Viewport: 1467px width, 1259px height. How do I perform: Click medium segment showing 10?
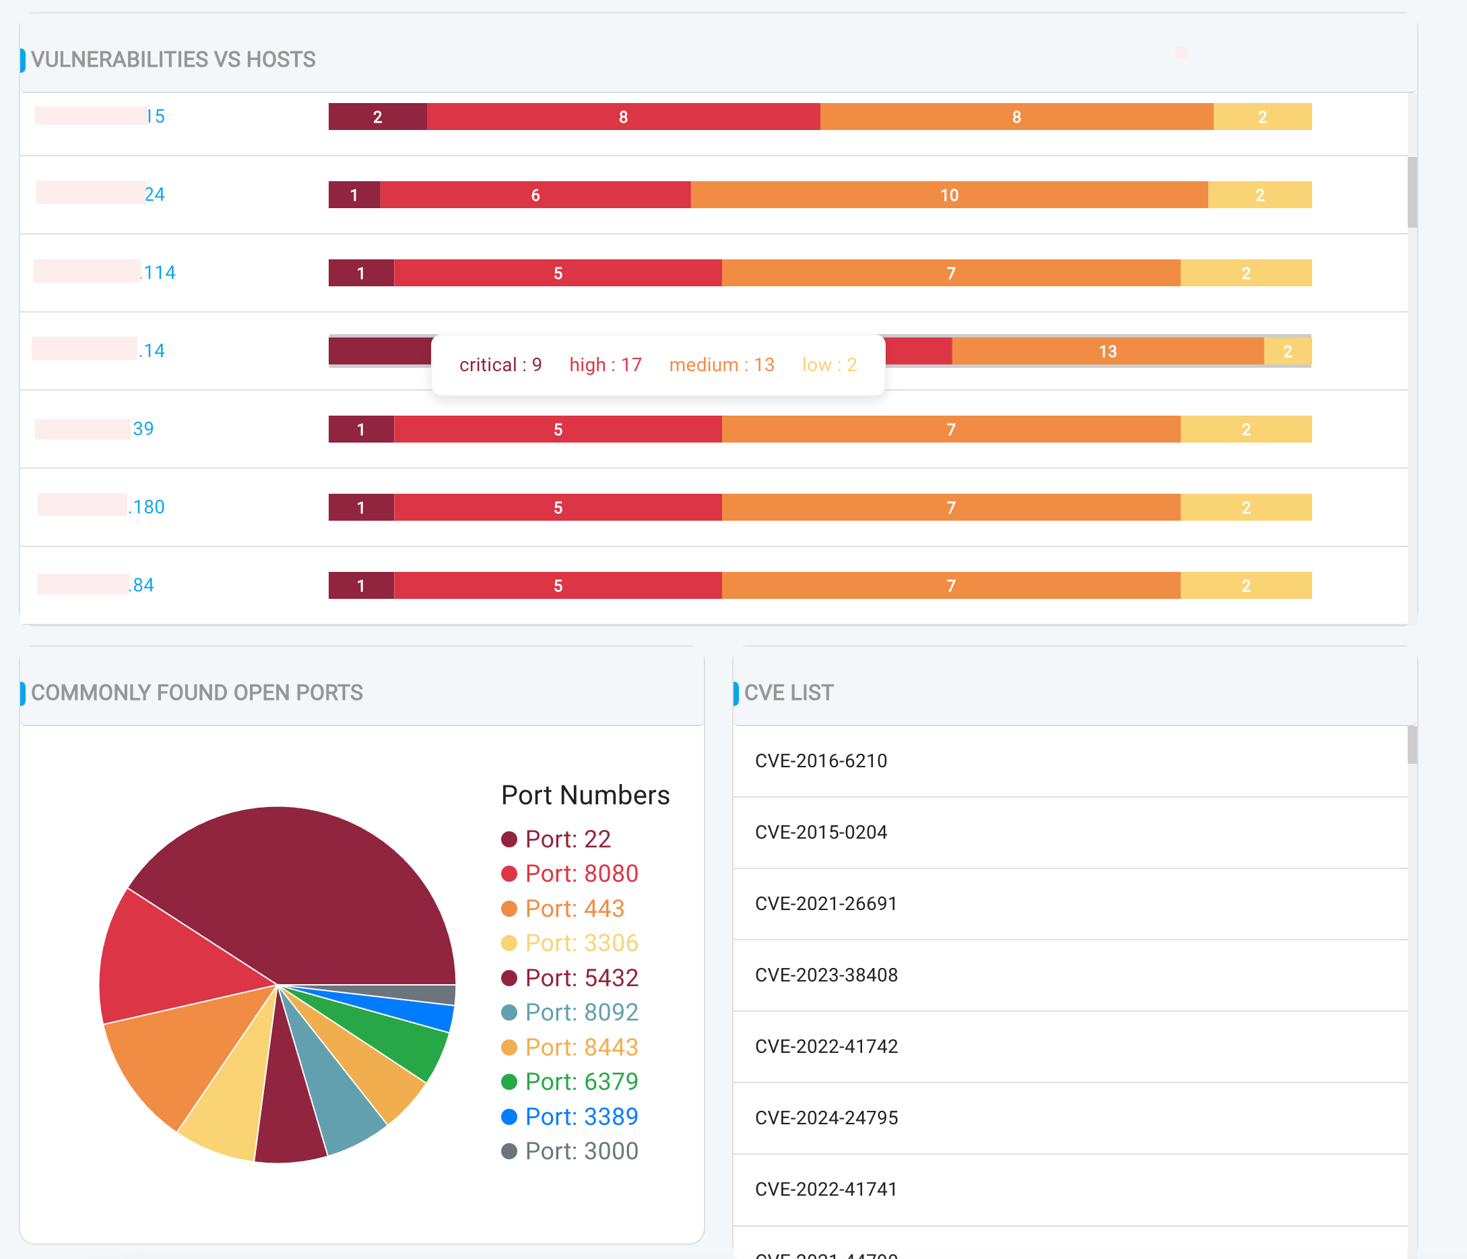click(x=949, y=195)
